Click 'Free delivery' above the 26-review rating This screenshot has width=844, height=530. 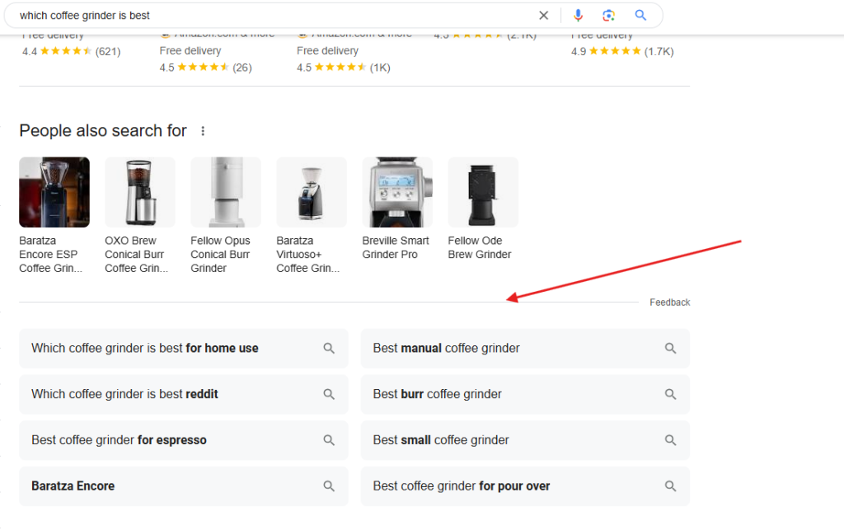(x=190, y=50)
